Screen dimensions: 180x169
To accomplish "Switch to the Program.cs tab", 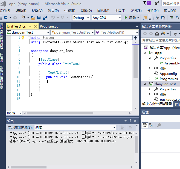I will click(49, 26).
